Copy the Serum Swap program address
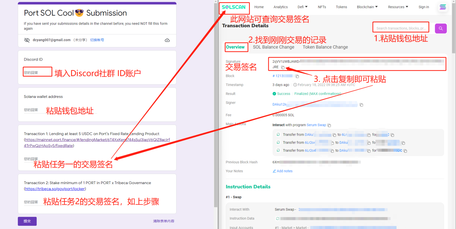Image resolution: width=456 pixels, height=229 pixels. [329, 125]
